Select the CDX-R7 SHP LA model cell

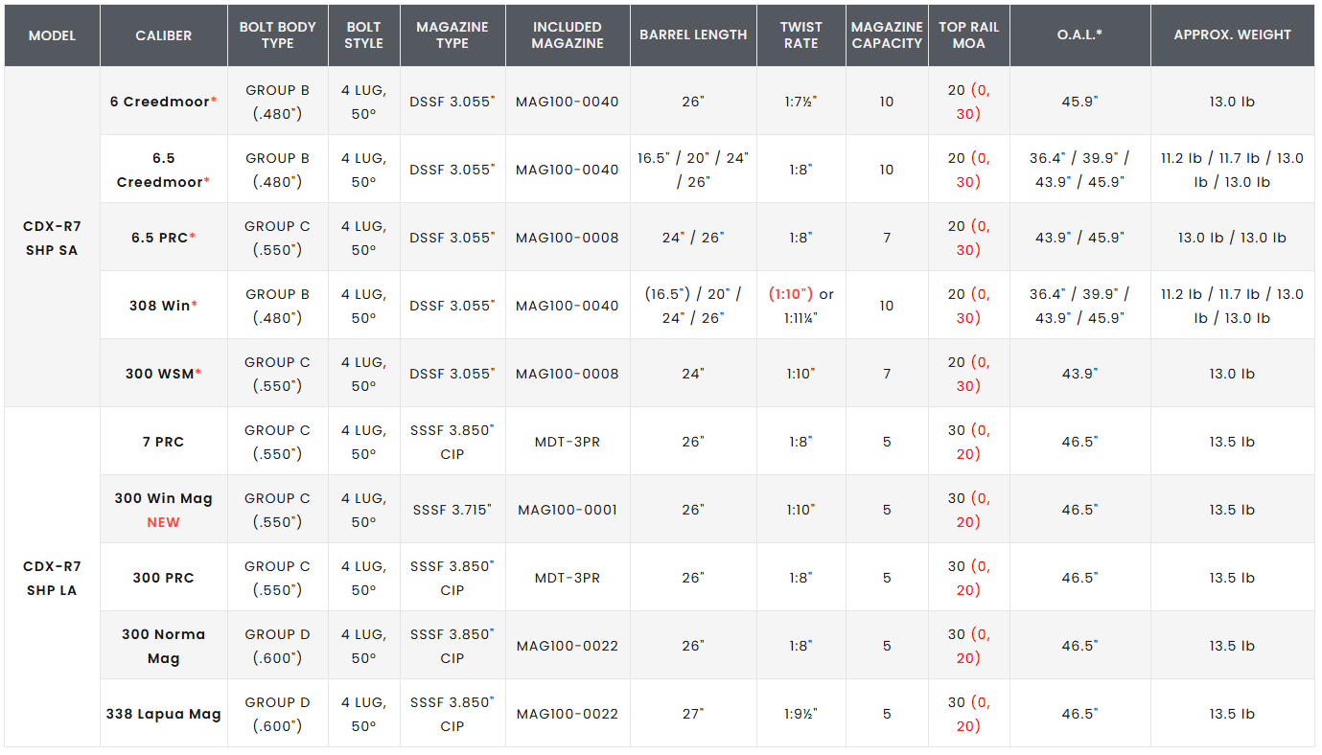tap(52, 578)
